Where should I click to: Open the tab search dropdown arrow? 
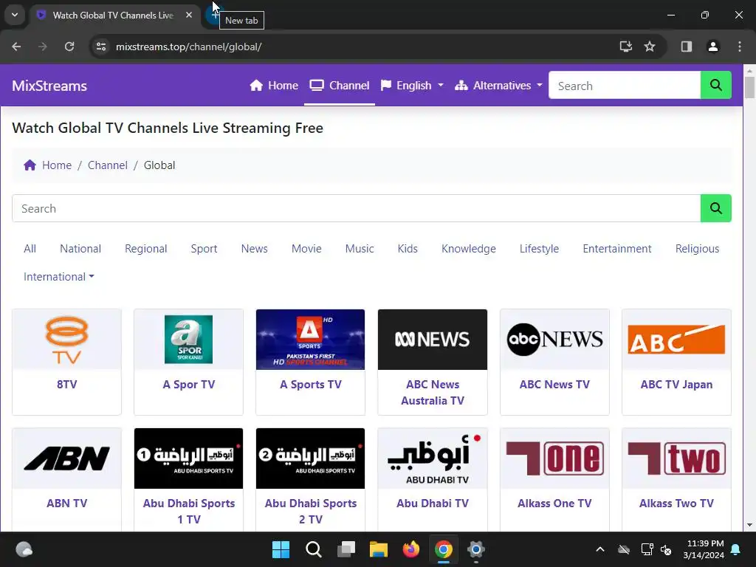(15, 15)
